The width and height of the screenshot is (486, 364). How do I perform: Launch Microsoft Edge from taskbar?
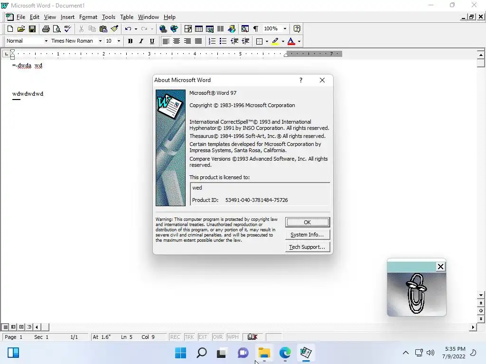point(285,353)
